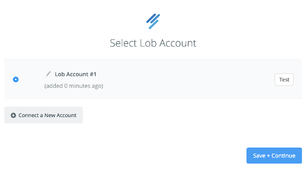This screenshot has width=308, height=170.
Task: Select the Lob Account #1 radio button
Action: pyautogui.click(x=16, y=79)
